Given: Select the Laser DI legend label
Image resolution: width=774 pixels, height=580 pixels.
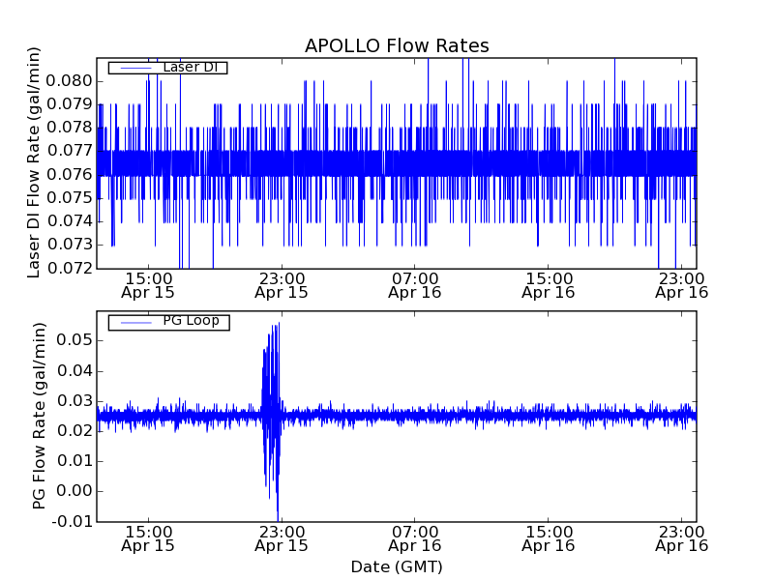Looking at the screenshot, I should 189,67.
